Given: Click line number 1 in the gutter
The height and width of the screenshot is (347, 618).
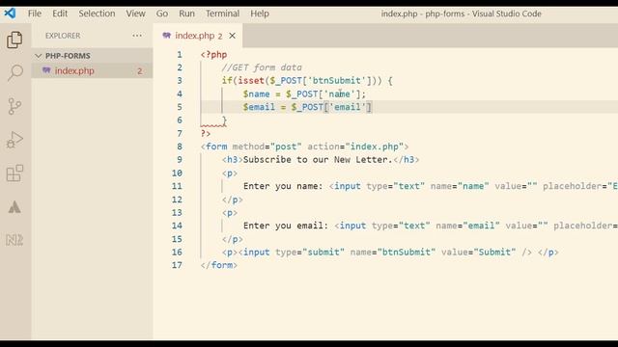Looking at the screenshot, I should (180, 55).
